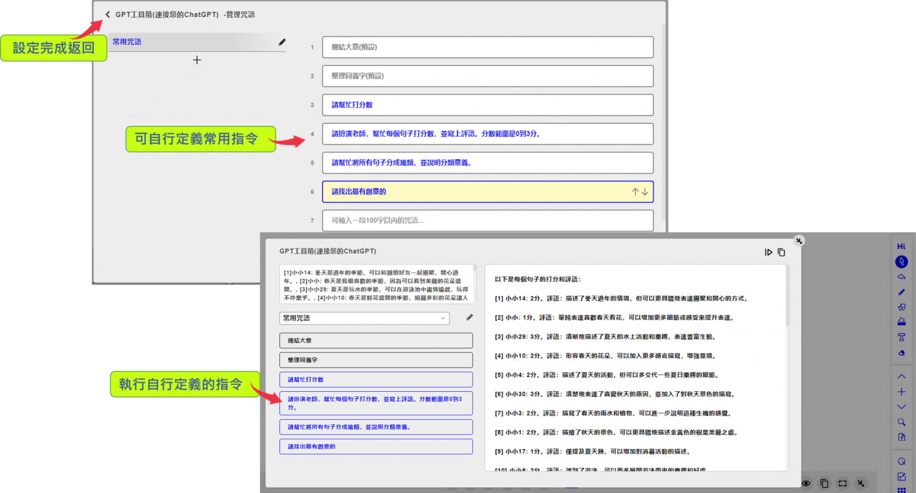Screen dimensions: 916x493
Task: Select the text tool in the side toolbar
Action: pos(902,337)
